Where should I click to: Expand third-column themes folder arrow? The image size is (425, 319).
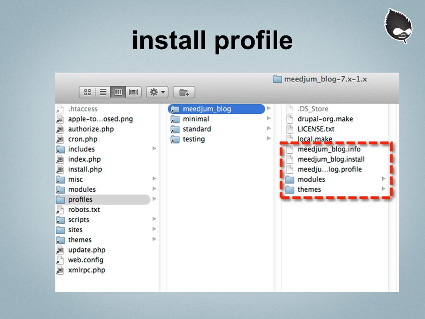pos(384,189)
